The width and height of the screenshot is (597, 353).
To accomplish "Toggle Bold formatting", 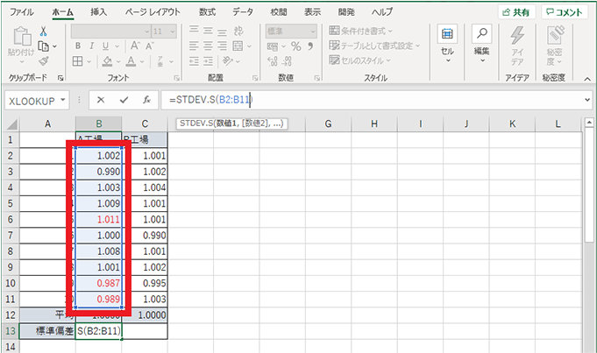I will (78, 46).
